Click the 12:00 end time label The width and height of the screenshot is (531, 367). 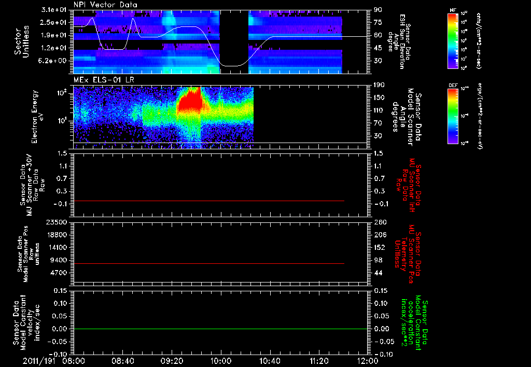click(368, 361)
